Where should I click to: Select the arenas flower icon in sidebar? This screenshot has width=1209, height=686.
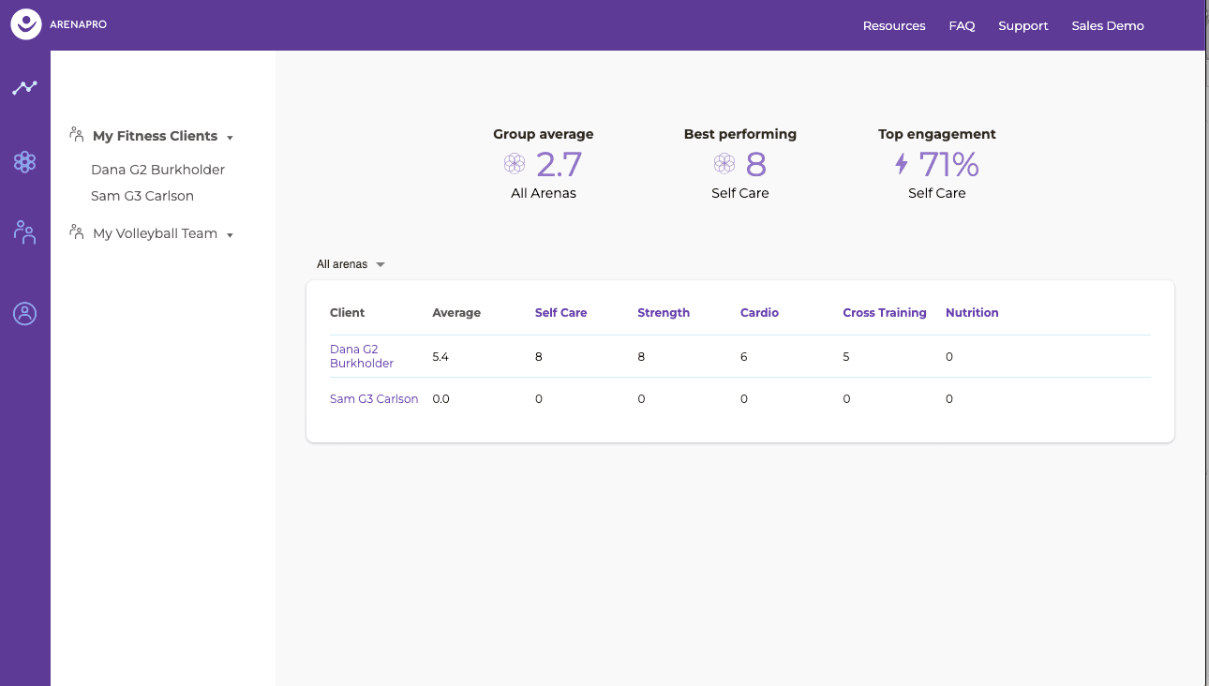(x=24, y=161)
